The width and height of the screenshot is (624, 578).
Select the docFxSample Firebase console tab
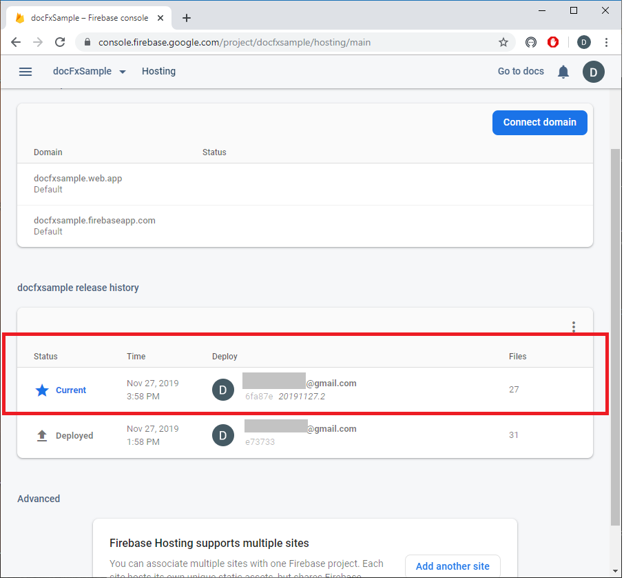click(x=90, y=18)
